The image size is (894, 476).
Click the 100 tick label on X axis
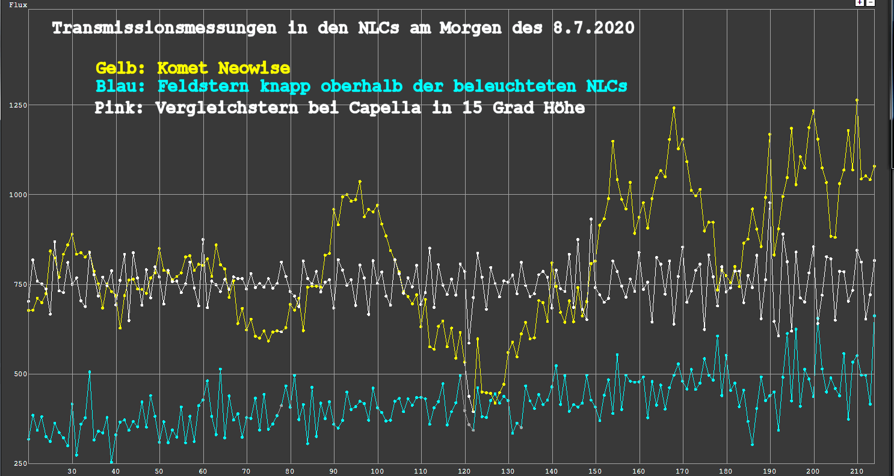pyautogui.click(x=377, y=471)
